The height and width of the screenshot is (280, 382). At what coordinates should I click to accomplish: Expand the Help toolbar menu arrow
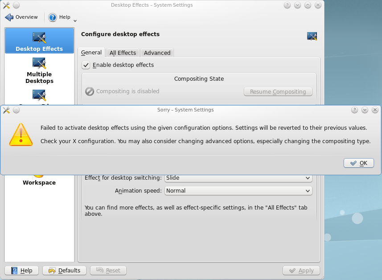75,21
